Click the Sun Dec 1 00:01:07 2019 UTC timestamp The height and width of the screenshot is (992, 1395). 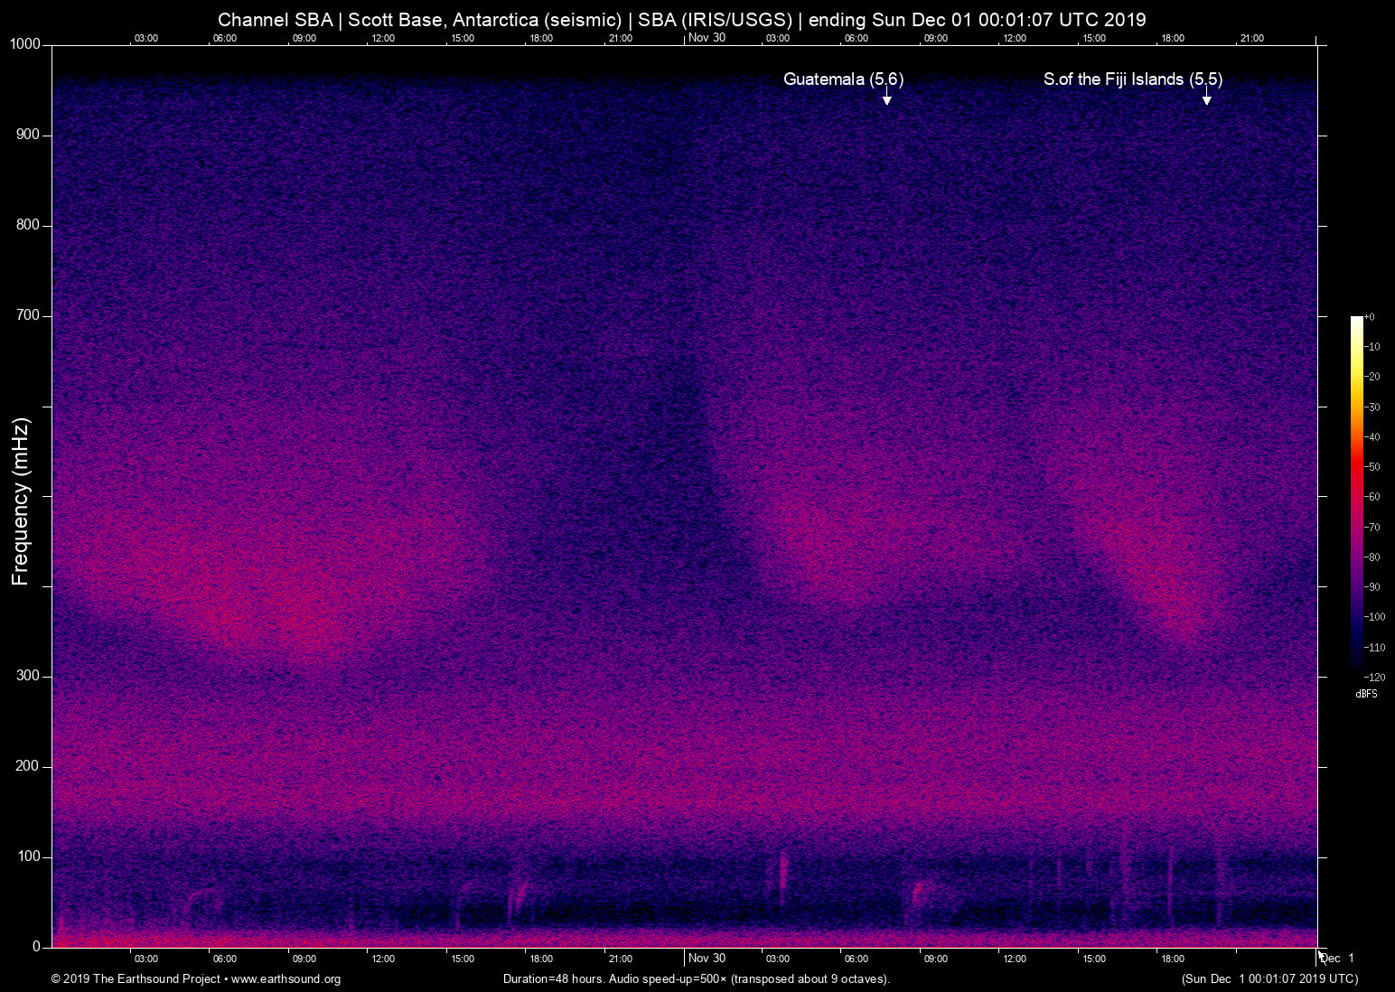[x=1269, y=979]
